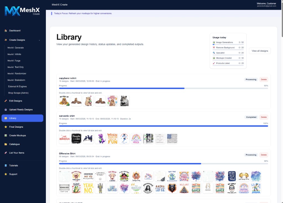Viewport: 283px width, 203px height.
Task: Delete the capybara t-shirt batch
Action: (x=263, y=79)
